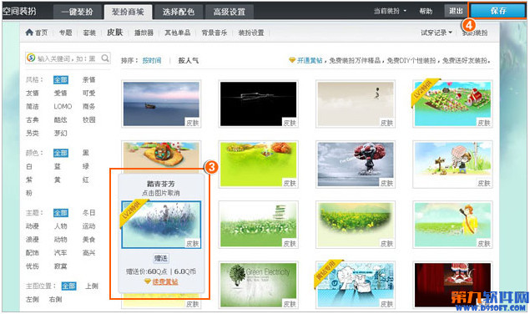Open the 其他单品 category
This screenshot has width=530, height=314.
(x=178, y=33)
